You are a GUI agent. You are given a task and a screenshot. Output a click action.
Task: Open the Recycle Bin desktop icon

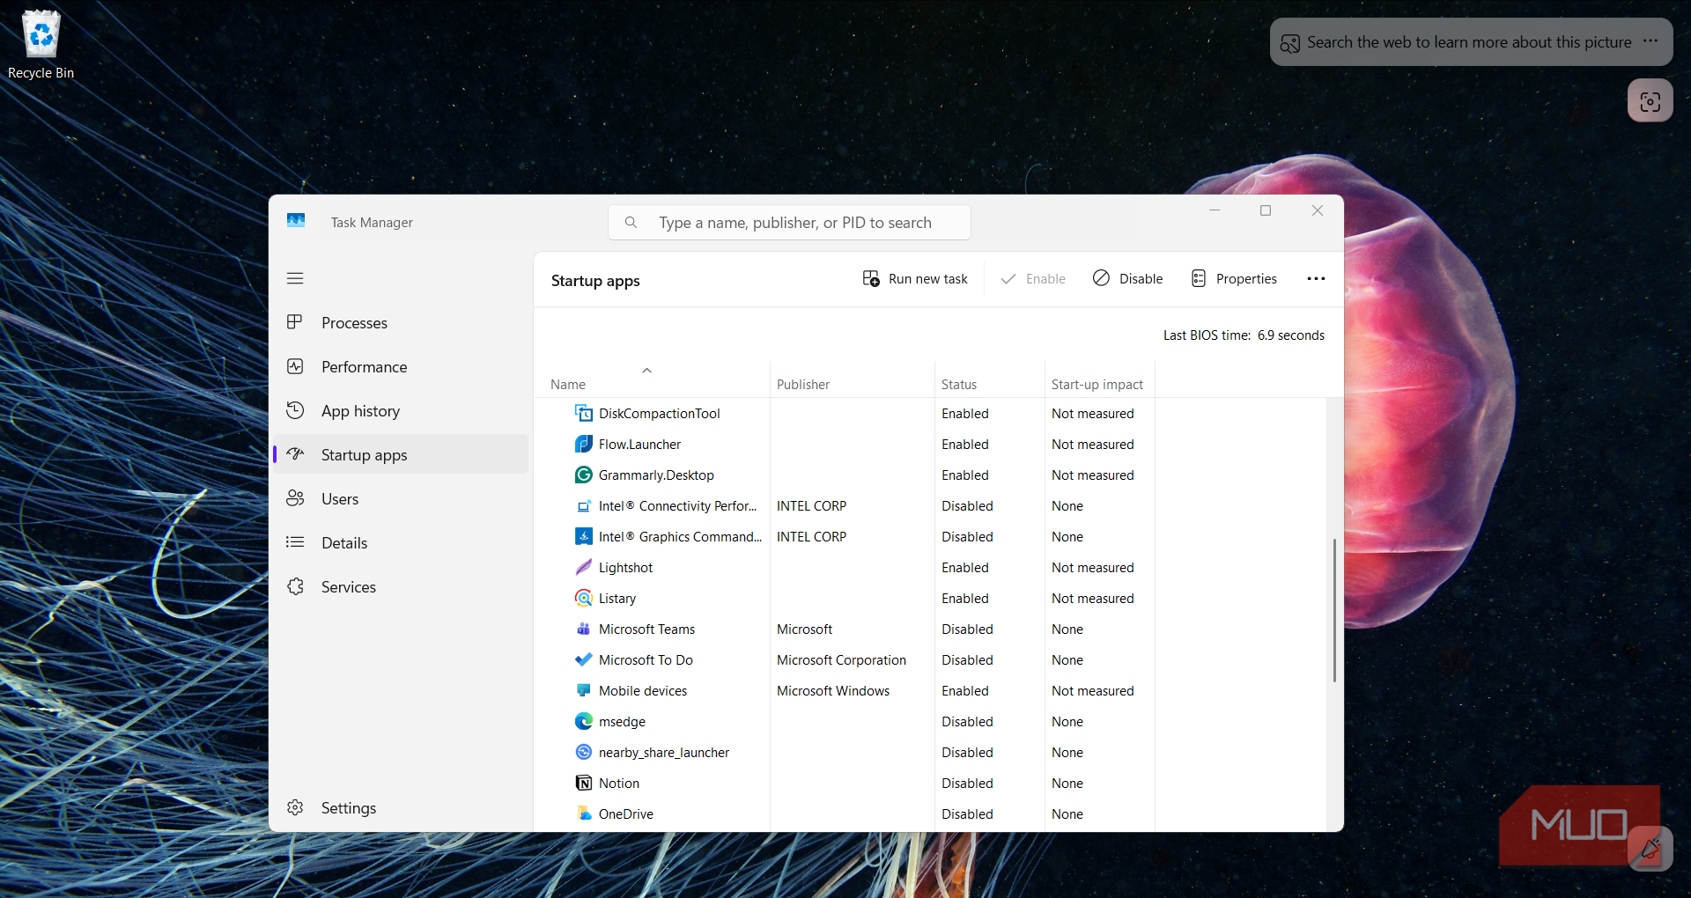pos(41,44)
